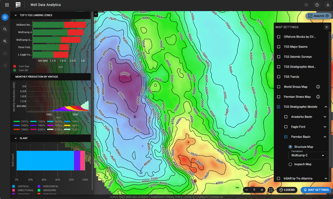Open the Formations dropdown showing Wolfcamp C
The height and width of the screenshot is (199, 333).
click(307, 156)
